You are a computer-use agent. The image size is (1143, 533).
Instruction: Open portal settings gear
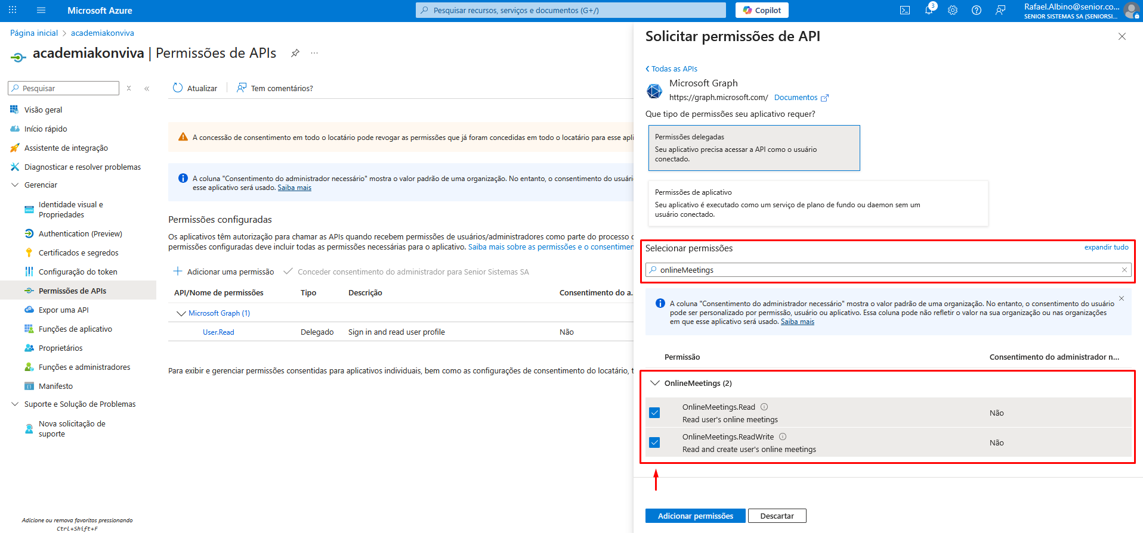pyautogui.click(x=953, y=10)
